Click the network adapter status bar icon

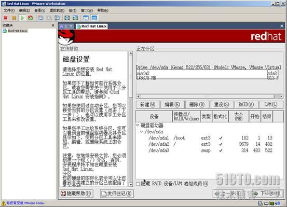(272, 203)
